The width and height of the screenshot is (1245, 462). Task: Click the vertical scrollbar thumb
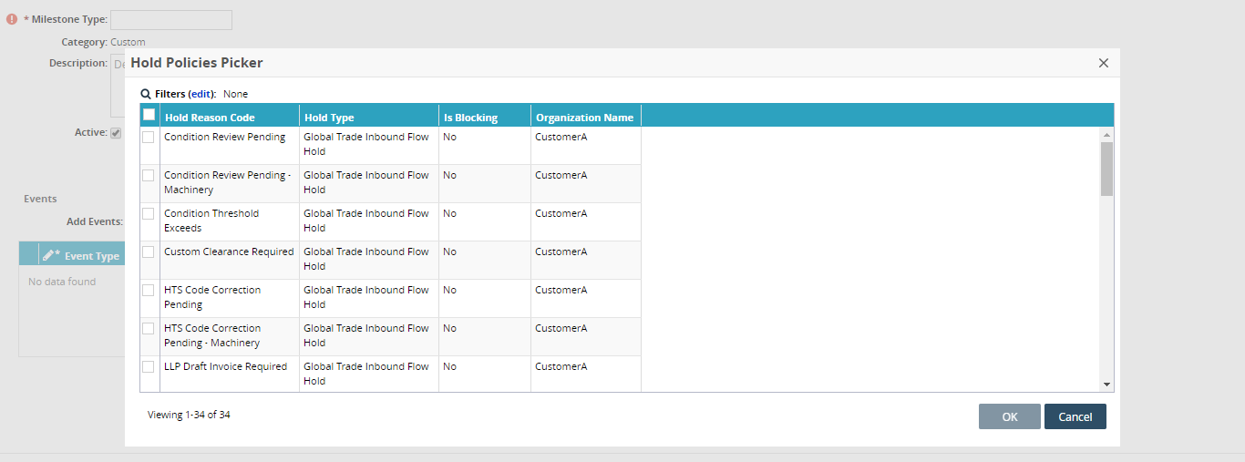[x=1106, y=169]
